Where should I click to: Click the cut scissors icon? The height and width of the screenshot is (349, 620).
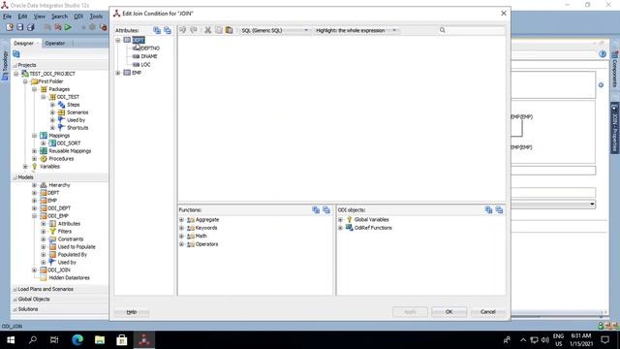(x=207, y=30)
